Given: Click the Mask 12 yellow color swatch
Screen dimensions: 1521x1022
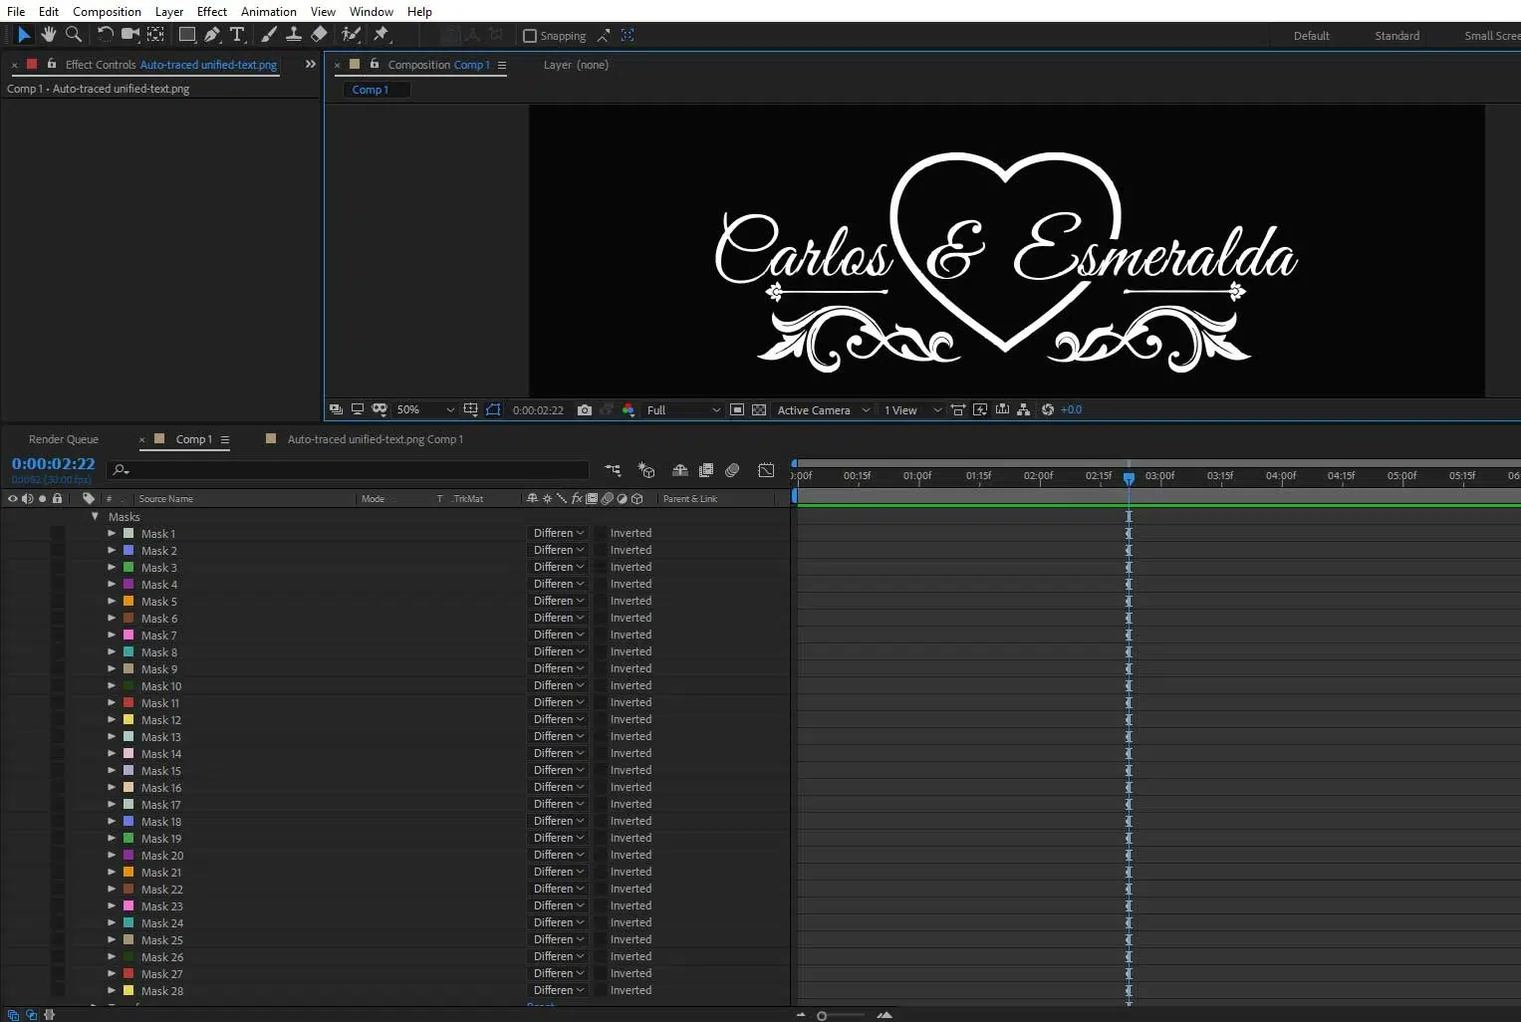Looking at the screenshot, I should click(129, 719).
